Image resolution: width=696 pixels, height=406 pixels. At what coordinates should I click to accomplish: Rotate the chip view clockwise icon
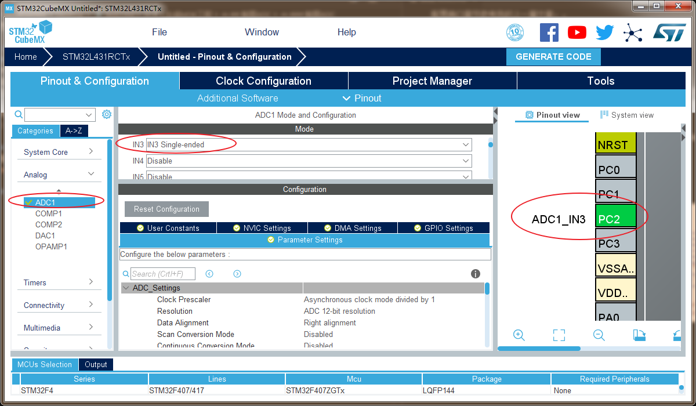point(639,335)
